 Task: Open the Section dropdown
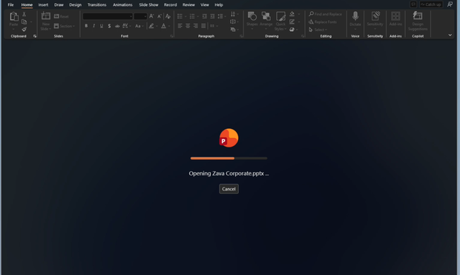click(65, 26)
